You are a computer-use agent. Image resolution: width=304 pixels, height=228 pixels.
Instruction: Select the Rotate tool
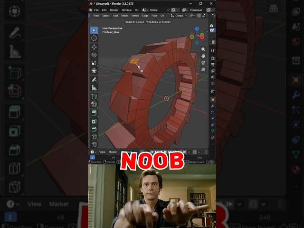94,55
